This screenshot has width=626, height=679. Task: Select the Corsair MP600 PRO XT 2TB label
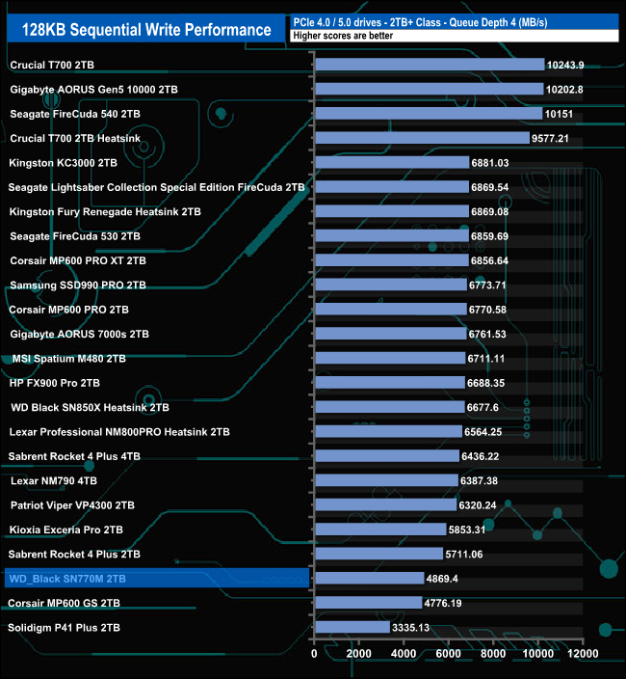pyautogui.click(x=78, y=260)
